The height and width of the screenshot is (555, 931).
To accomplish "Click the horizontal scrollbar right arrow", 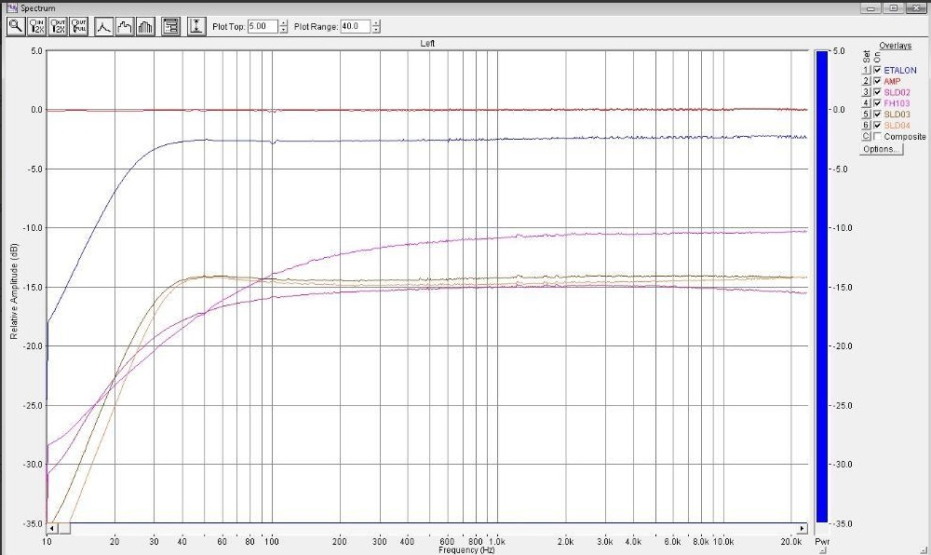I will click(803, 528).
